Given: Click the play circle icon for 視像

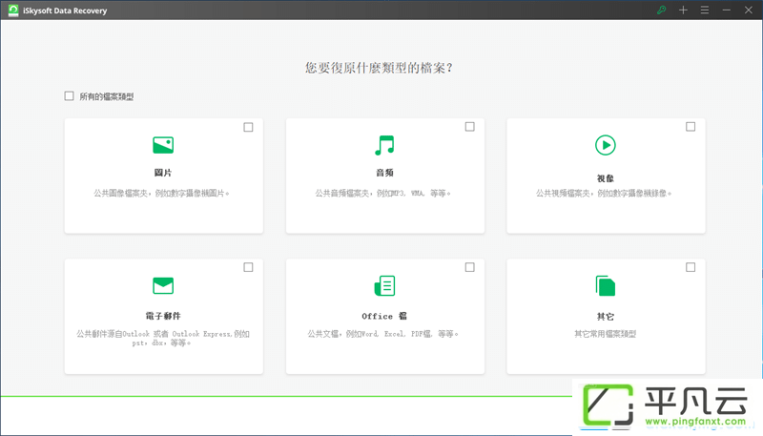Looking at the screenshot, I should 606,145.
